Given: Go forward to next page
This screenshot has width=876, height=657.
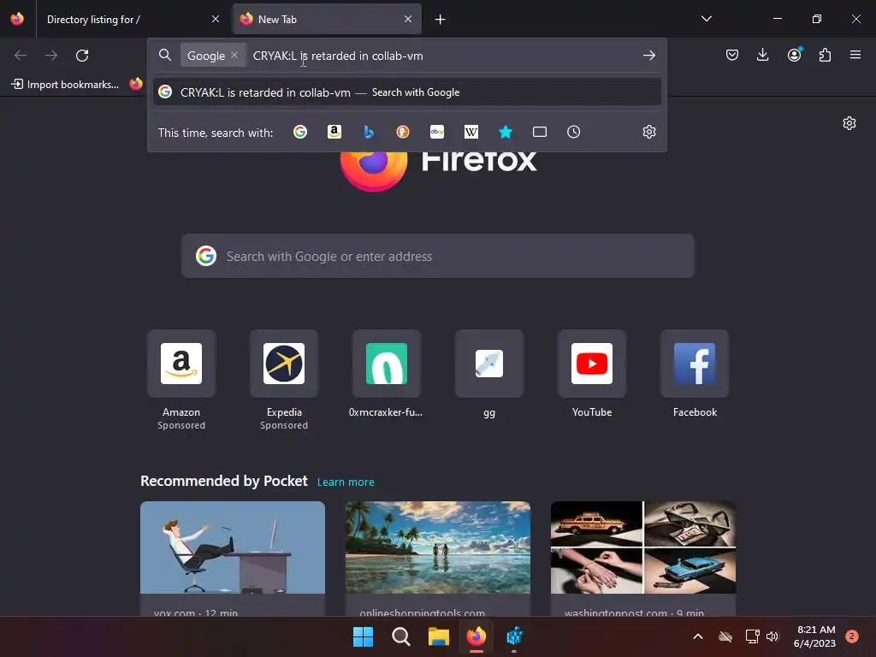Looking at the screenshot, I should (51, 56).
